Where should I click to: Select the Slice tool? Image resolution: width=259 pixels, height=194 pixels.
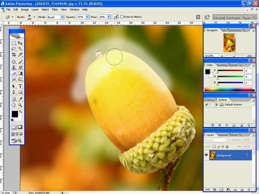coord(20,55)
